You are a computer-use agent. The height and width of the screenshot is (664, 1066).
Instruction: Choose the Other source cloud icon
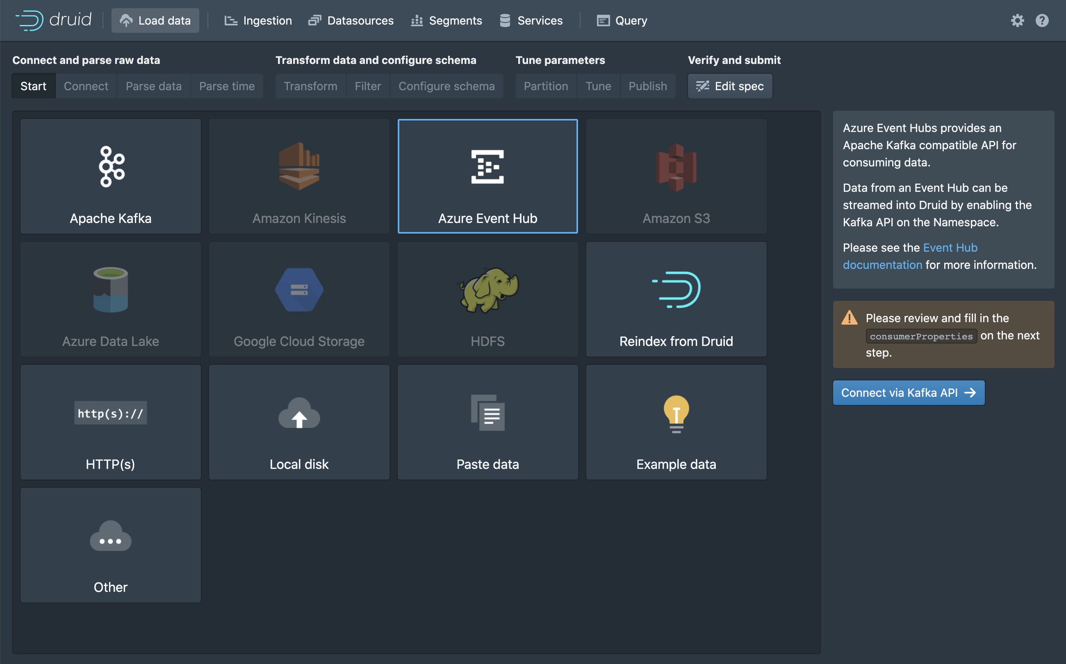[111, 536]
